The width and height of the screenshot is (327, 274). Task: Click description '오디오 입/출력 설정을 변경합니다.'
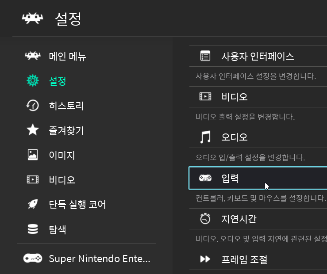[250, 157]
